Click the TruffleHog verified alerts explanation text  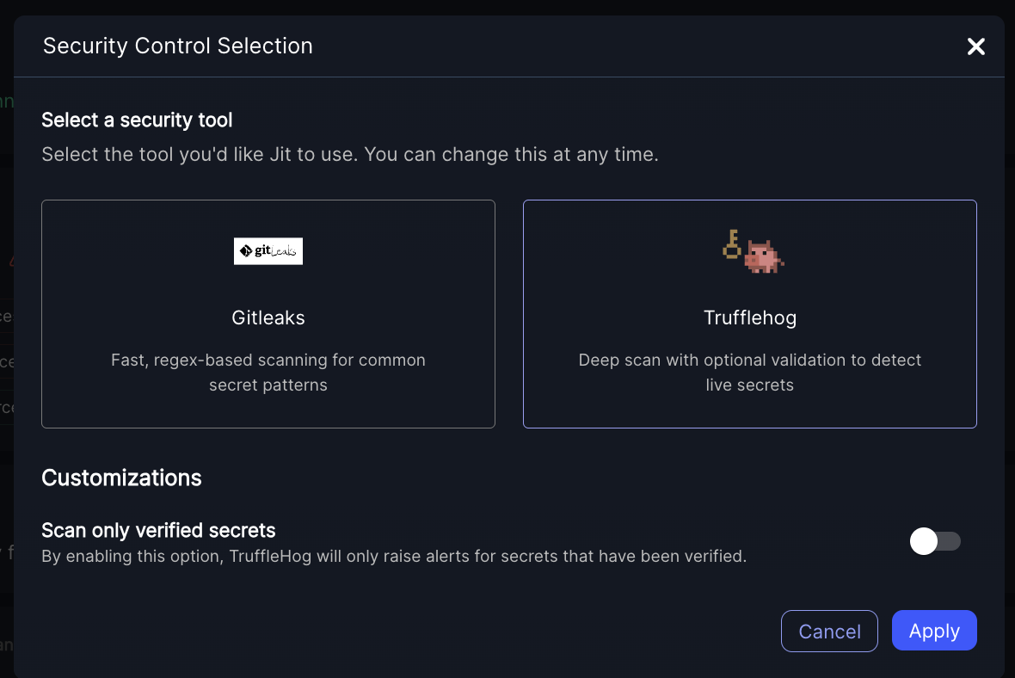click(394, 556)
